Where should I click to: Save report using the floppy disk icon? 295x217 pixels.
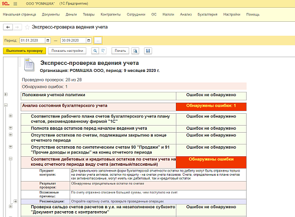148,51
